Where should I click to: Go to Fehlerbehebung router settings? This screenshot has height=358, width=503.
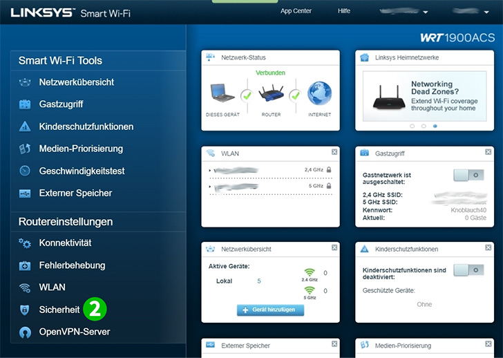72,265
